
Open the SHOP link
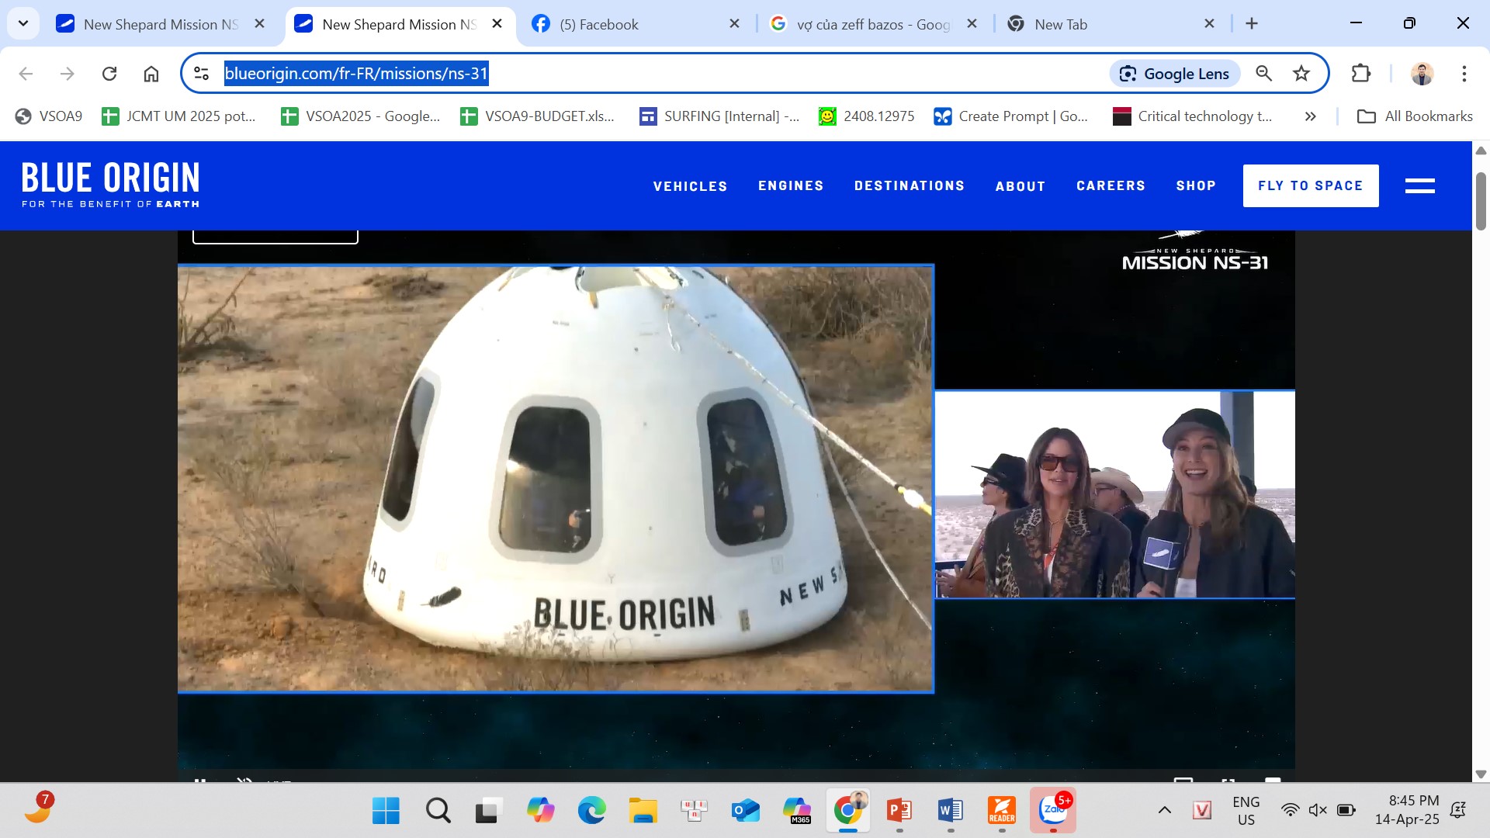[x=1196, y=186]
